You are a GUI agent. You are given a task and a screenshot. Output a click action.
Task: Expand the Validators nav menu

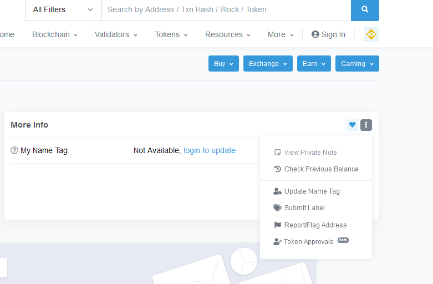116,34
